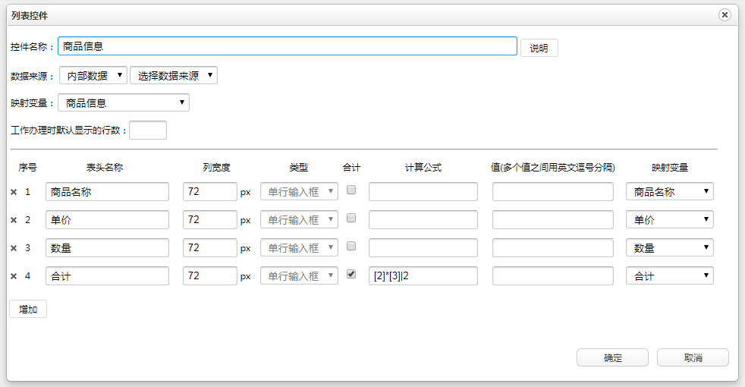Uncheck the 合计 checkbox in row 4
The image size is (745, 387).
[x=351, y=275]
